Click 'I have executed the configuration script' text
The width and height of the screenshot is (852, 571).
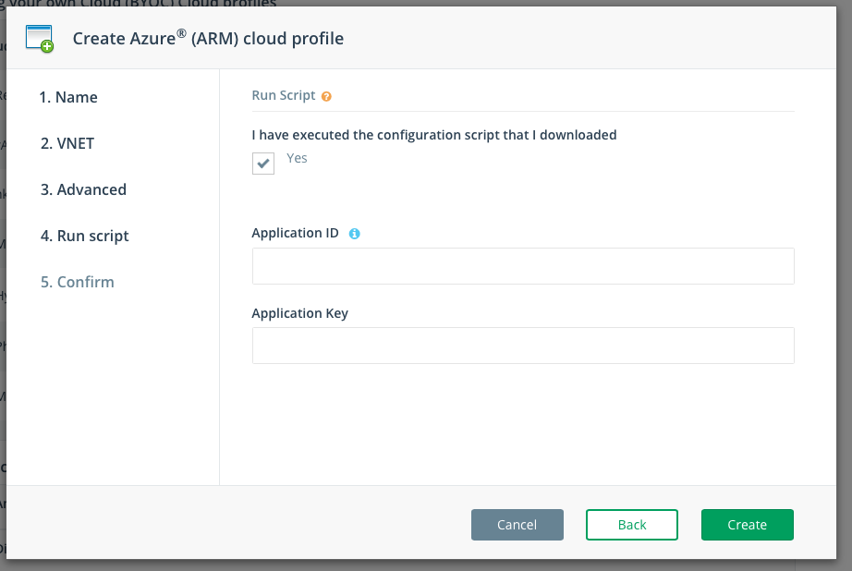point(434,135)
